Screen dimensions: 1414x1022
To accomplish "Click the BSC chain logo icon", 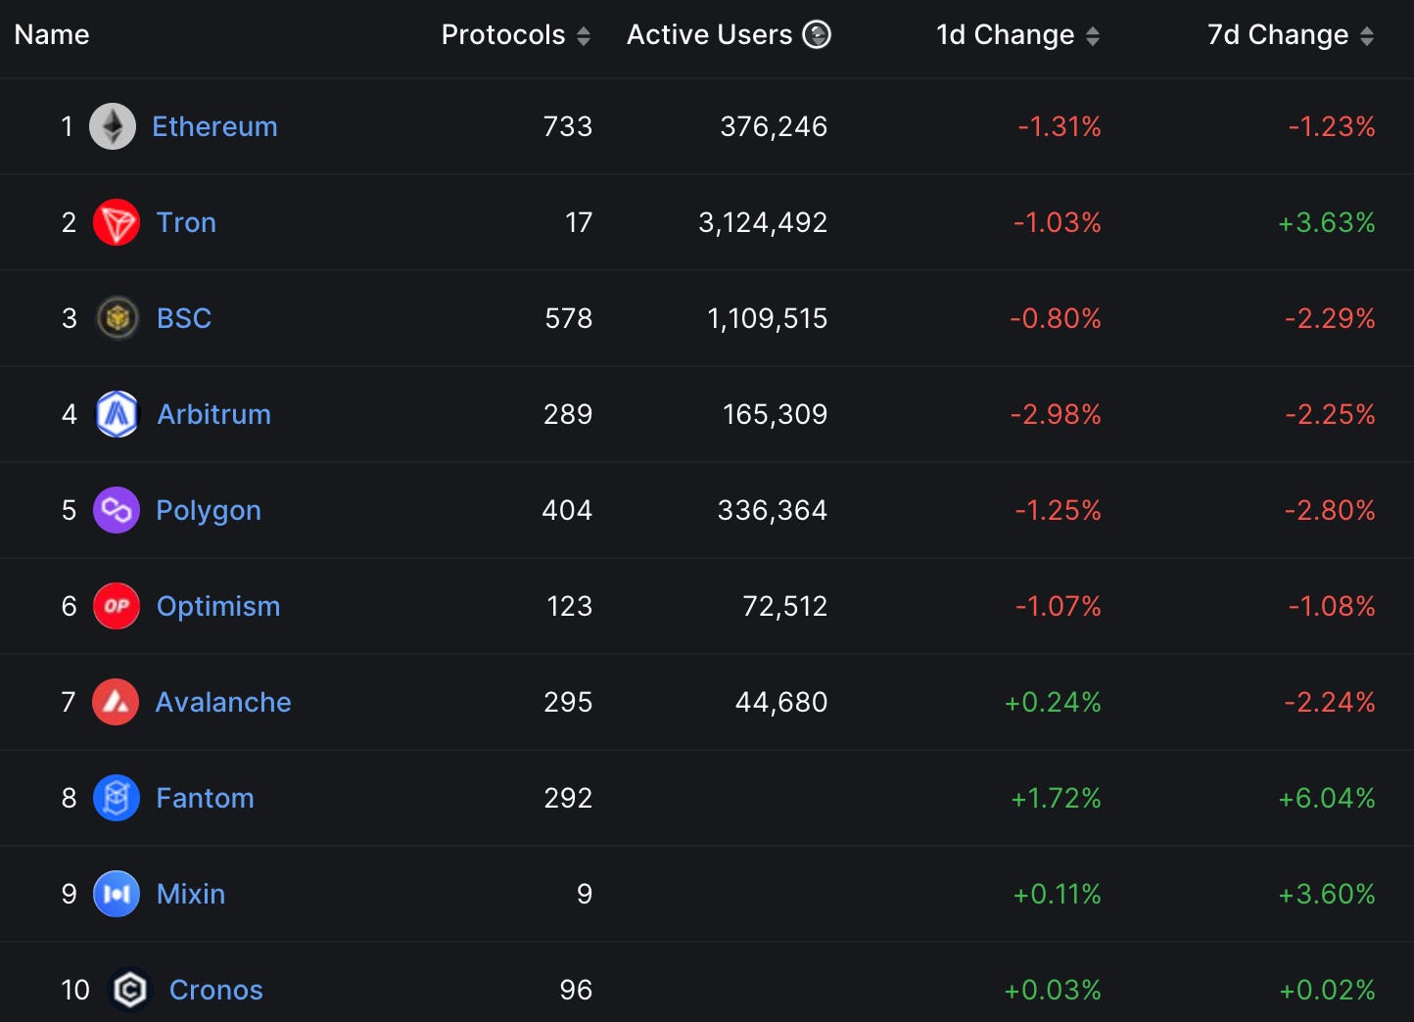I will 118,318.
